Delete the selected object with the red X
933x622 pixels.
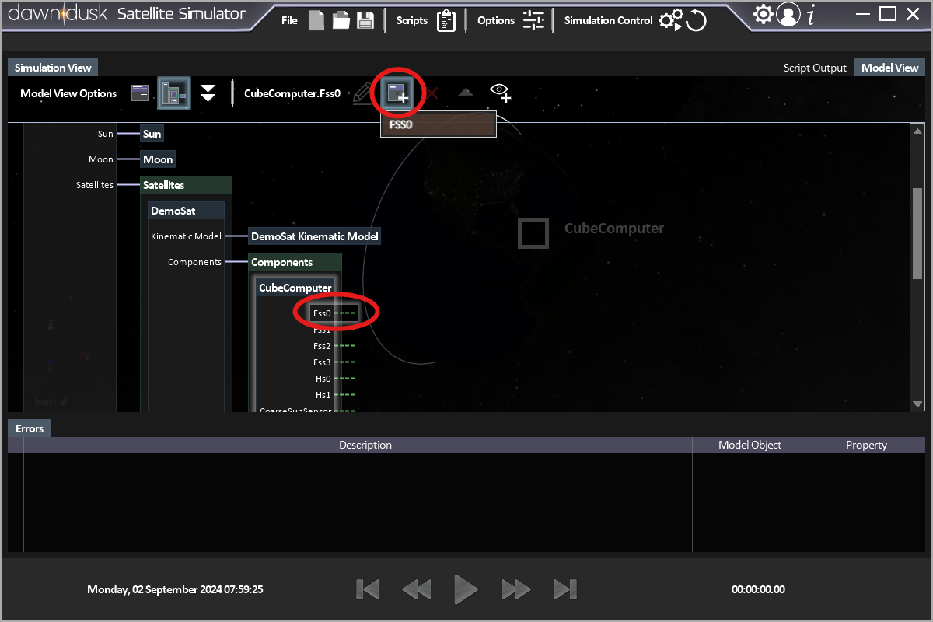pyautogui.click(x=432, y=94)
